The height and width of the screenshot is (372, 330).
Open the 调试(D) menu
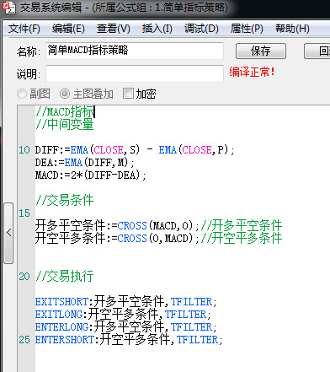pos(201,29)
